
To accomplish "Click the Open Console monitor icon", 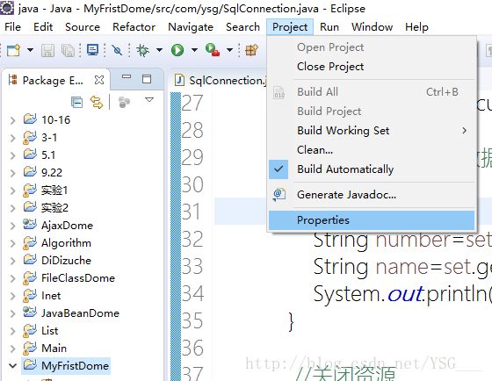I will tap(92, 50).
